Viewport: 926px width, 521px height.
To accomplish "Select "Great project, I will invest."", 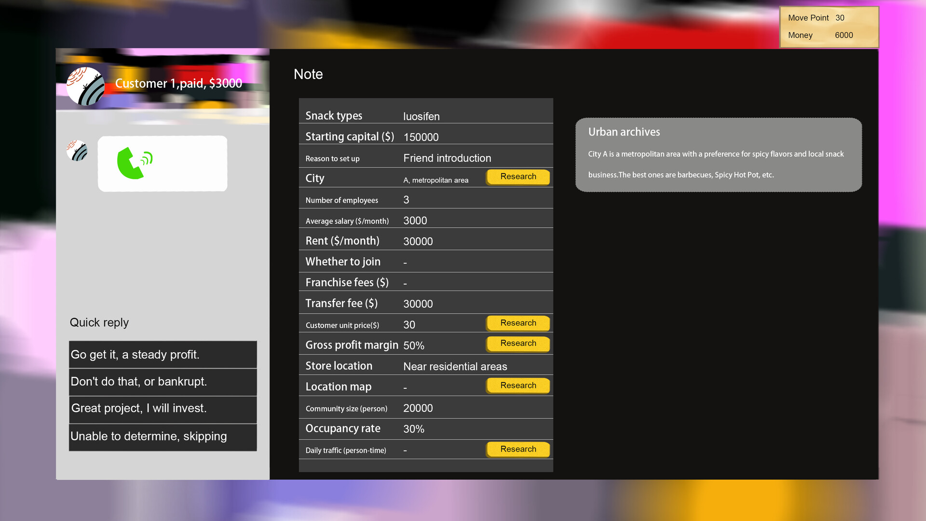I will [x=163, y=409].
